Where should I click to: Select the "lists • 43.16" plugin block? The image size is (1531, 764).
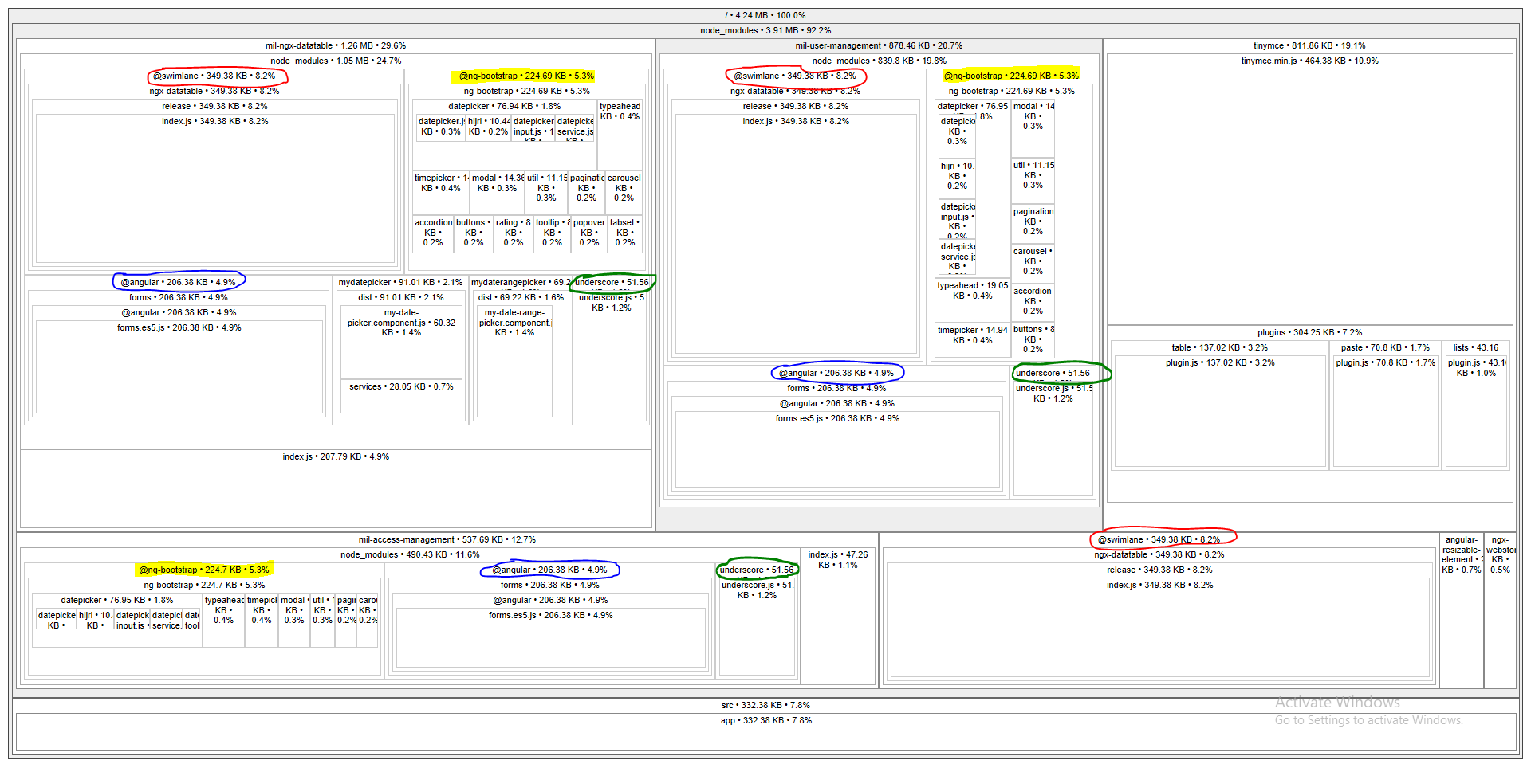coord(1475,347)
